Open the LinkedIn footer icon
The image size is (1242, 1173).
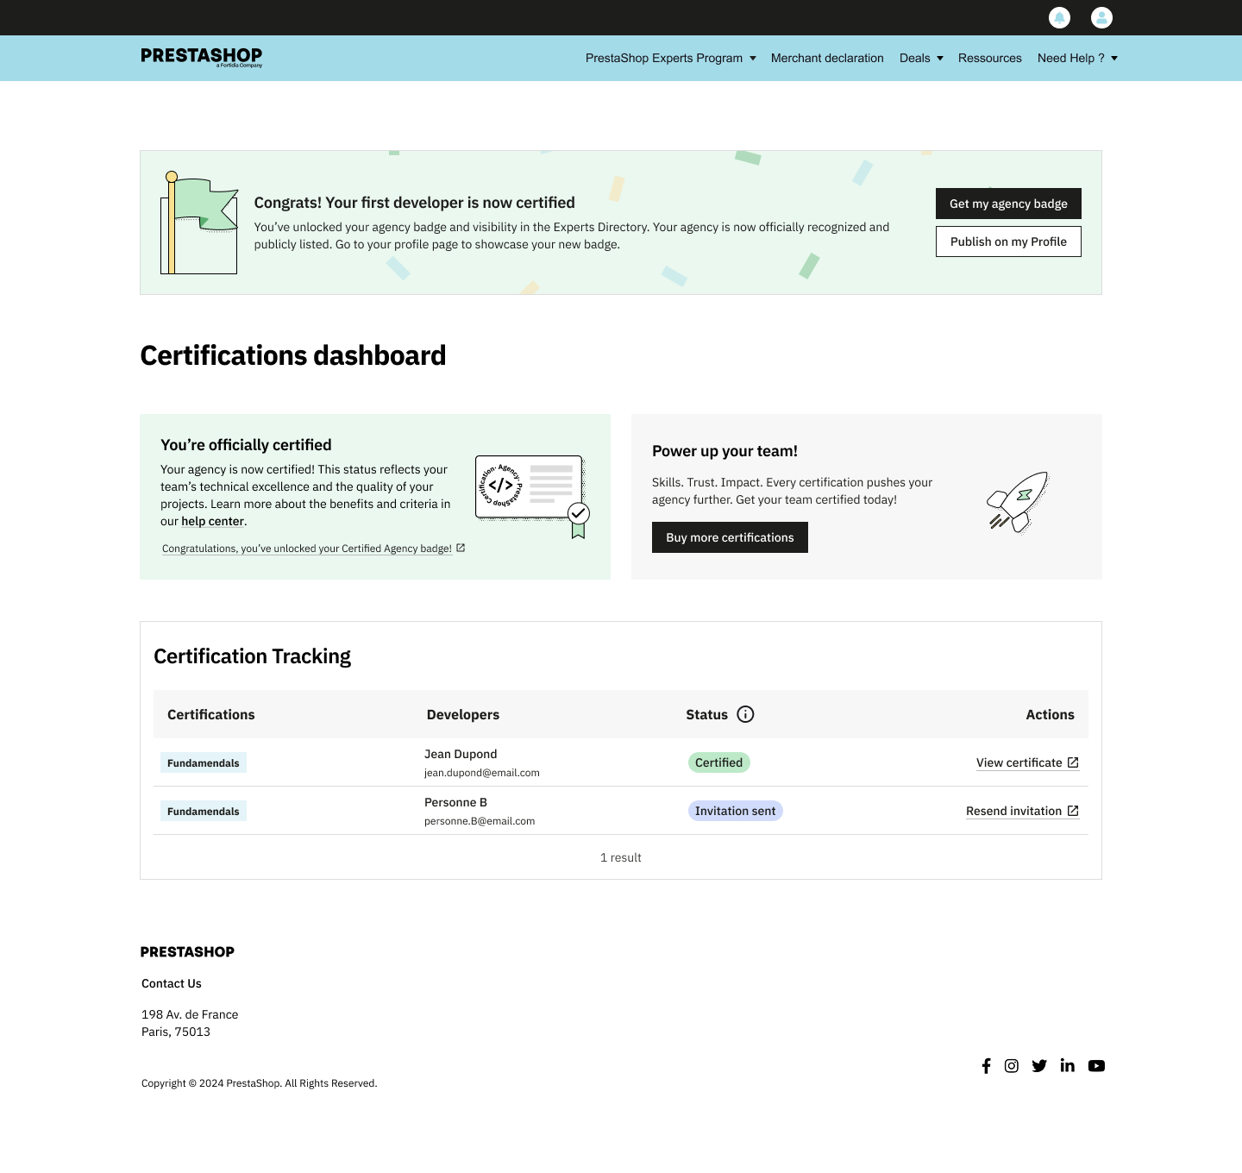(x=1068, y=1066)
